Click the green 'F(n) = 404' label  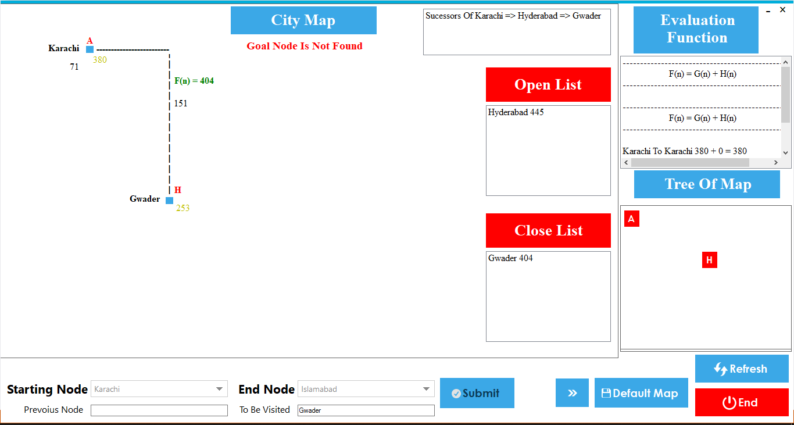(194, 81)
